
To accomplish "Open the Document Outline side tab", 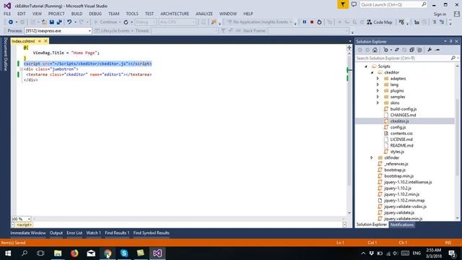I will click(5, 54).
